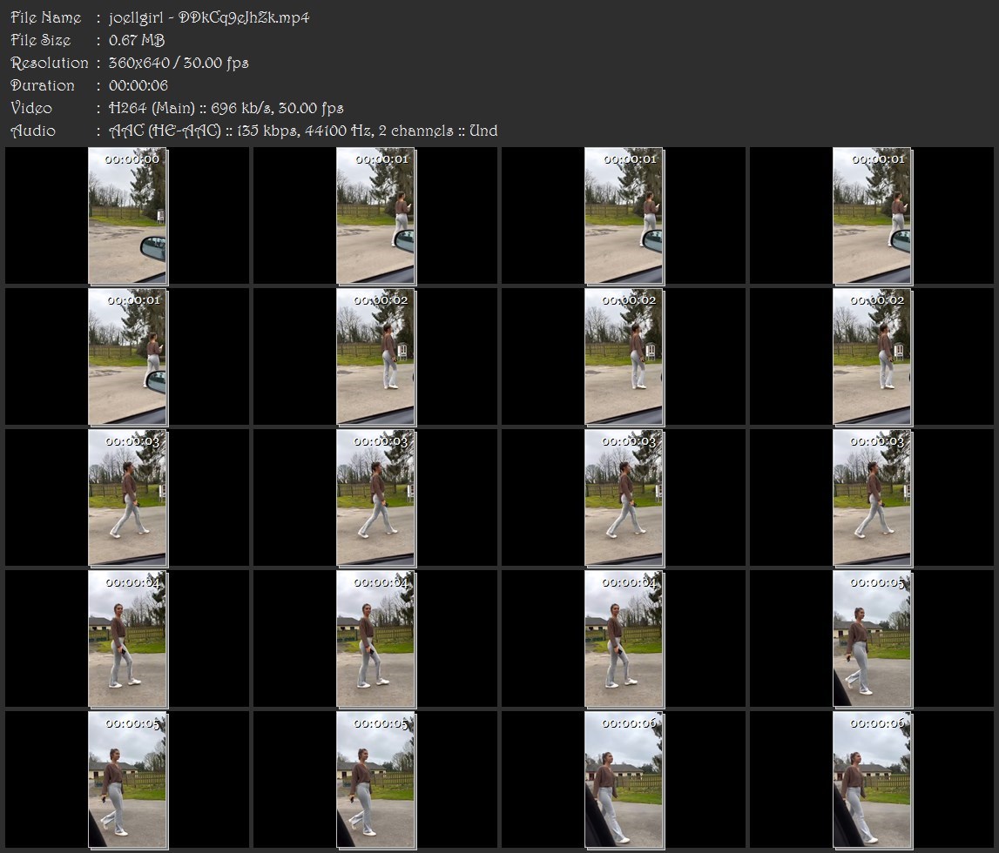The width and height of the screenshot is (999, 853).
Task: Click the "File Name" label
Action: [46, 17]
